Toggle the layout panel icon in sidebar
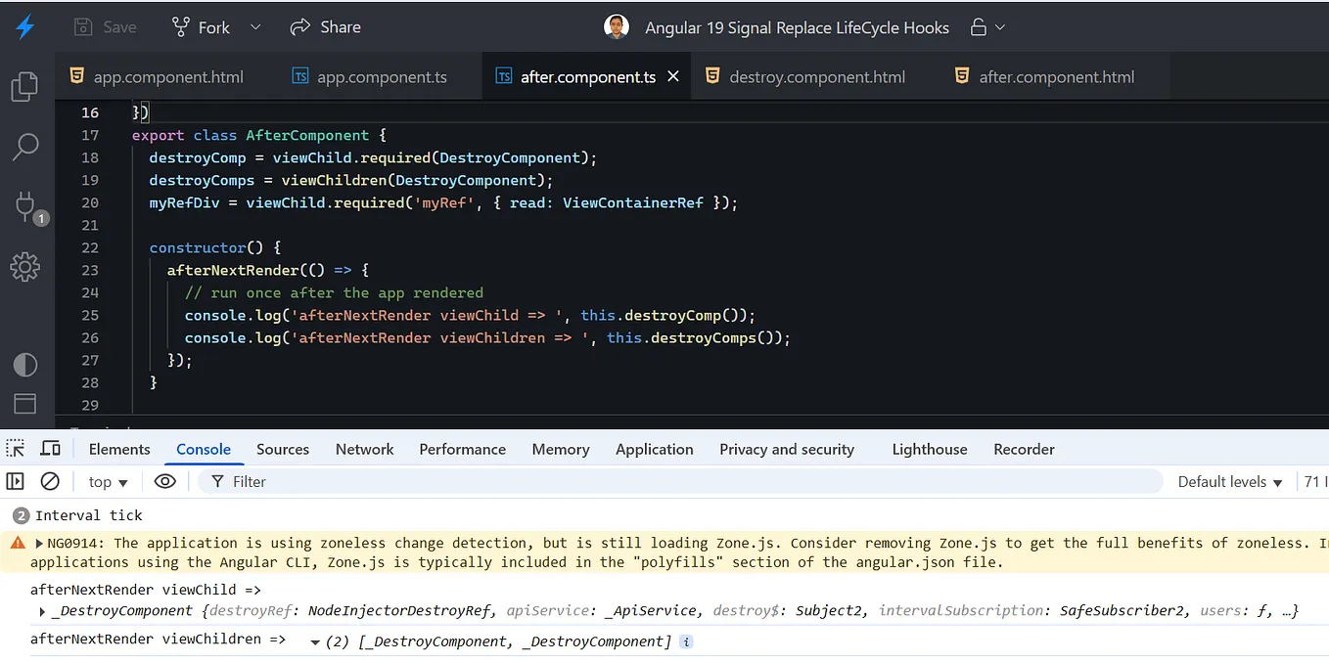The image size is (1329, 663). click(x=24, y=403)
